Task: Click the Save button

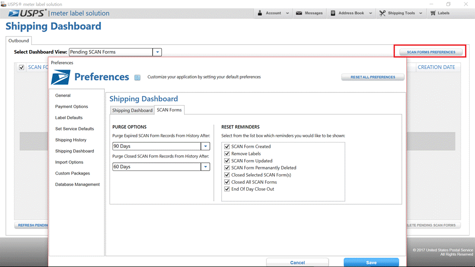Action: click(371, 262)
